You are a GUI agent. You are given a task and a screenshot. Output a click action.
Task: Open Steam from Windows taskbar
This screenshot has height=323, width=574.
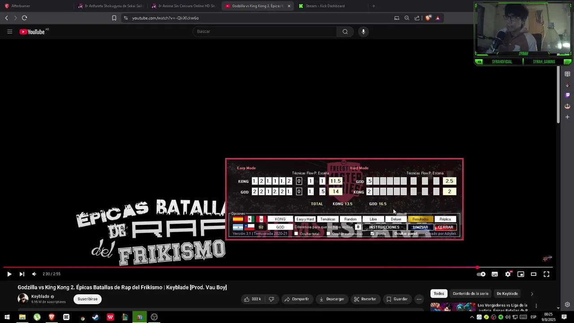pos(96,317)
